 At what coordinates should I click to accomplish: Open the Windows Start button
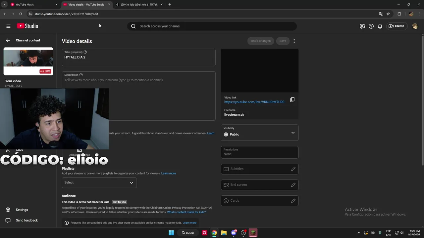[x=171, y=233]
